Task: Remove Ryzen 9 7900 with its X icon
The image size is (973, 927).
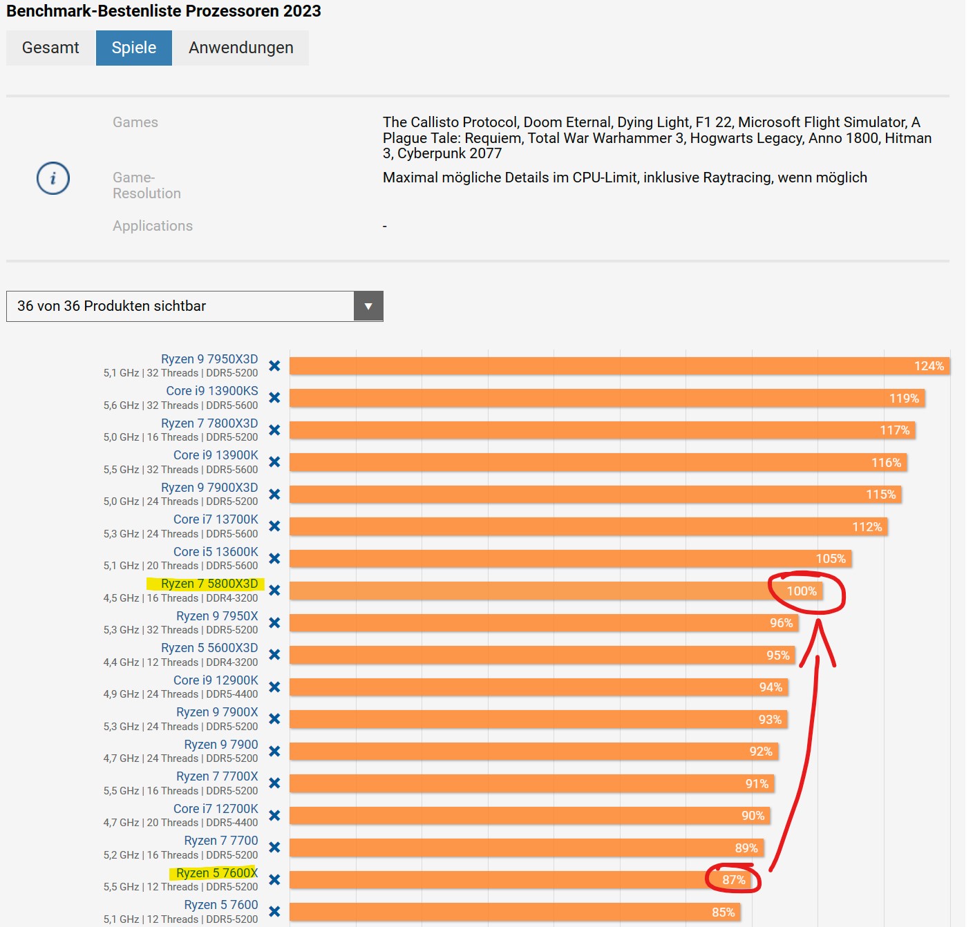Action: coord(274,751)
